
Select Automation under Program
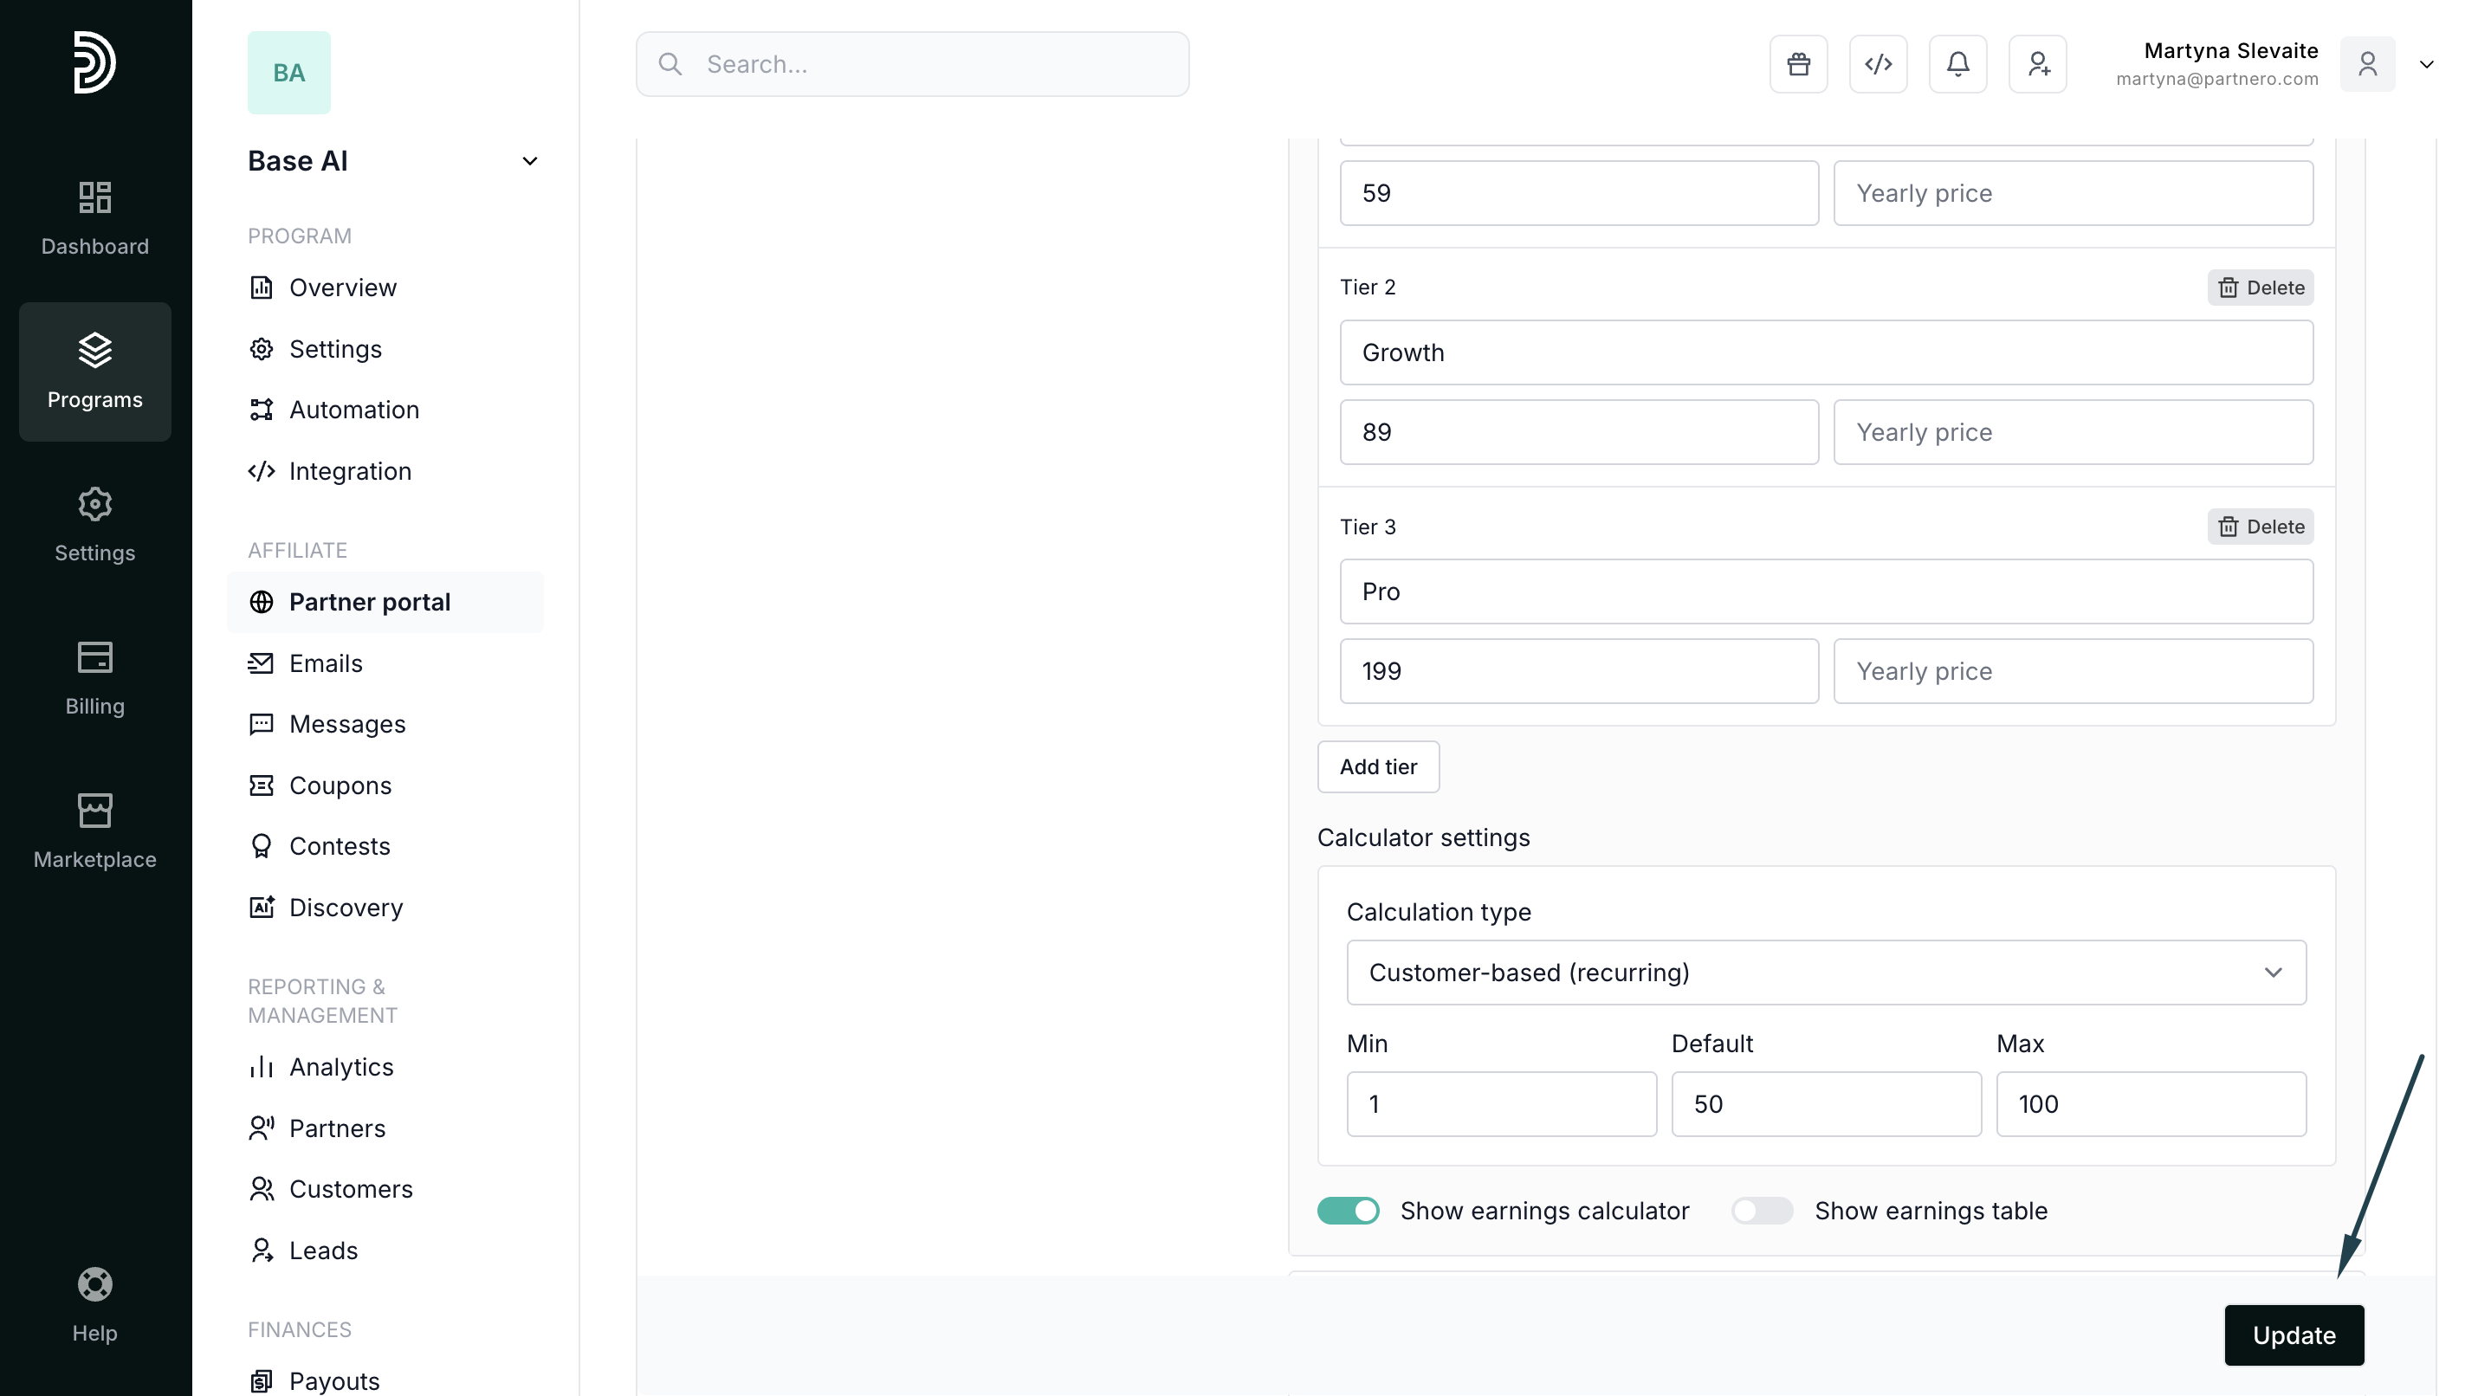354,410
